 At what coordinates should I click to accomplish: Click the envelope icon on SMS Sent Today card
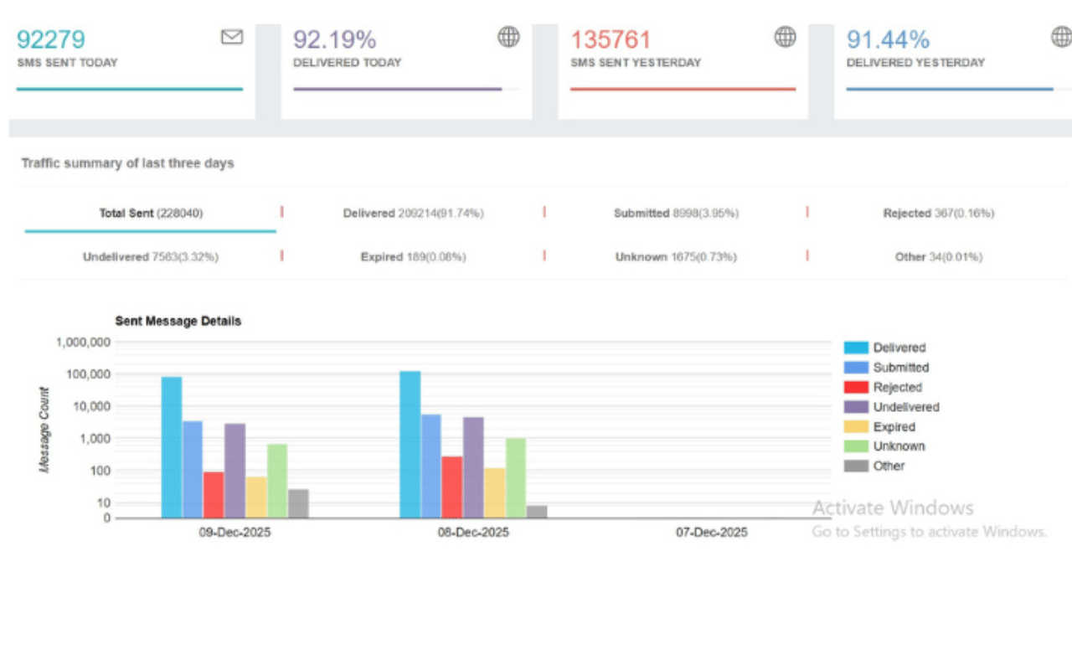[232, 37]
